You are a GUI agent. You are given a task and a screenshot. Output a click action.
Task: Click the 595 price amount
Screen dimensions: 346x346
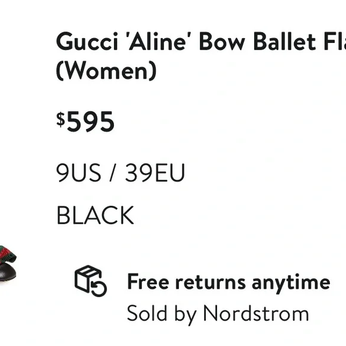(x=91, y=122)
